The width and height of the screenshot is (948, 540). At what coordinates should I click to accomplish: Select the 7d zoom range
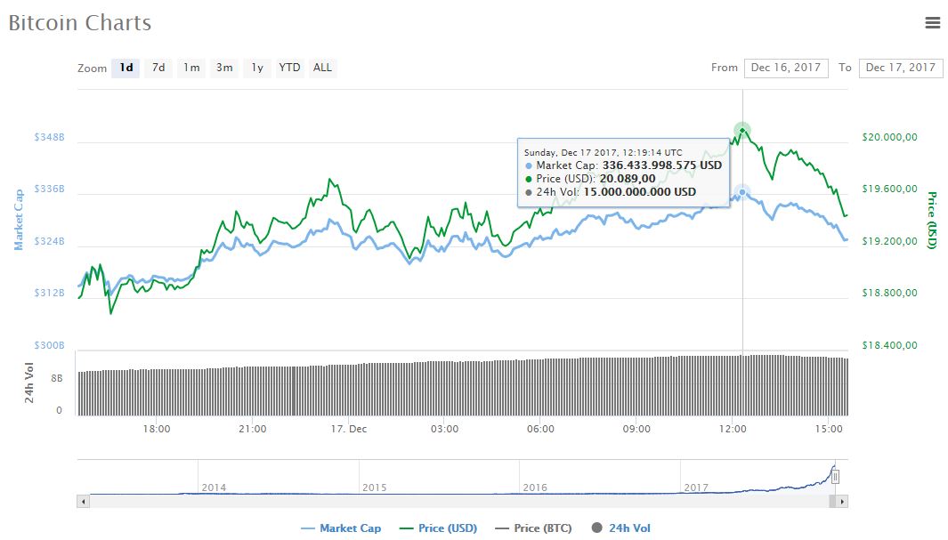click(x=158, y=68)
